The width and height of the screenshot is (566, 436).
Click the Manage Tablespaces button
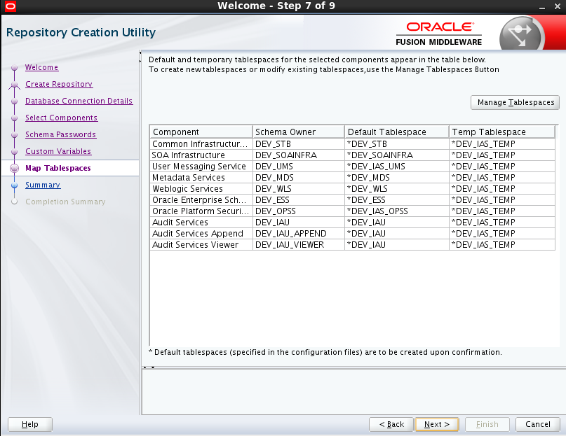pyautogui.click(x=515, y=102)
